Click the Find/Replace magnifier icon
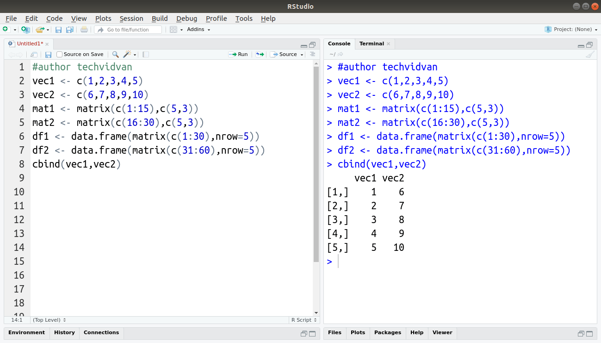 tap(115, 55)
